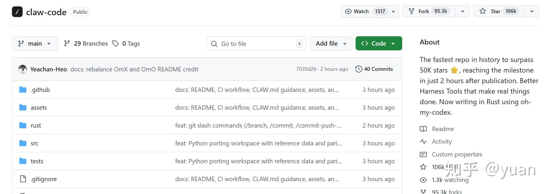Open the assets folder icon
Viewport: 550px width, 194px height.
[x=23, y=107]
